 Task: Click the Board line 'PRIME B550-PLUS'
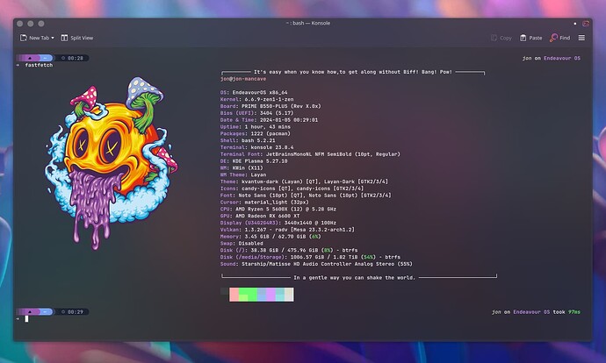(x=271, y=106)
